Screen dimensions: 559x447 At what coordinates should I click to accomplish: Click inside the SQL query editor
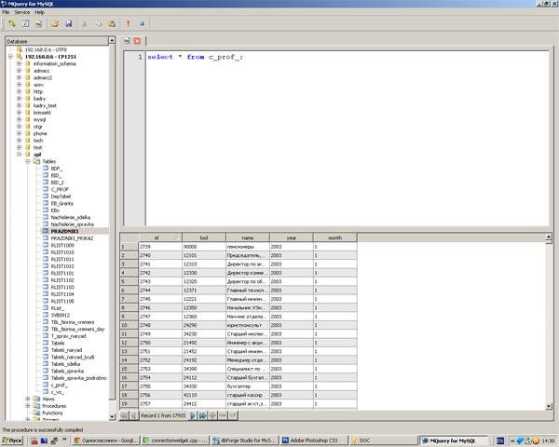click(x=347, y=139)
